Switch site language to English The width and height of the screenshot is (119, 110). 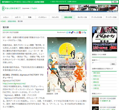coord(34,8)
